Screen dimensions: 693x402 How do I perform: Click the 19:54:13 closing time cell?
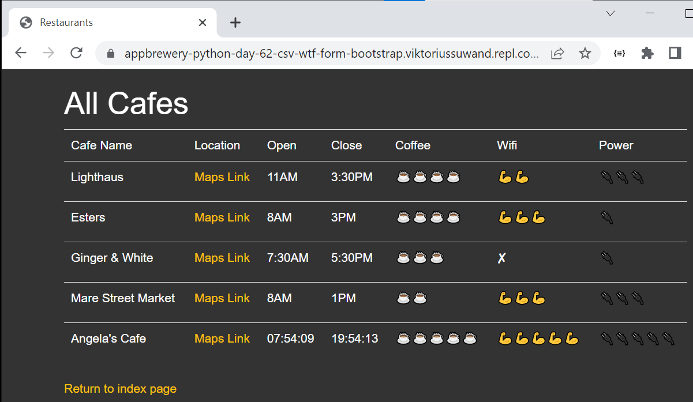pyautogui.click(x=355, y=339)
